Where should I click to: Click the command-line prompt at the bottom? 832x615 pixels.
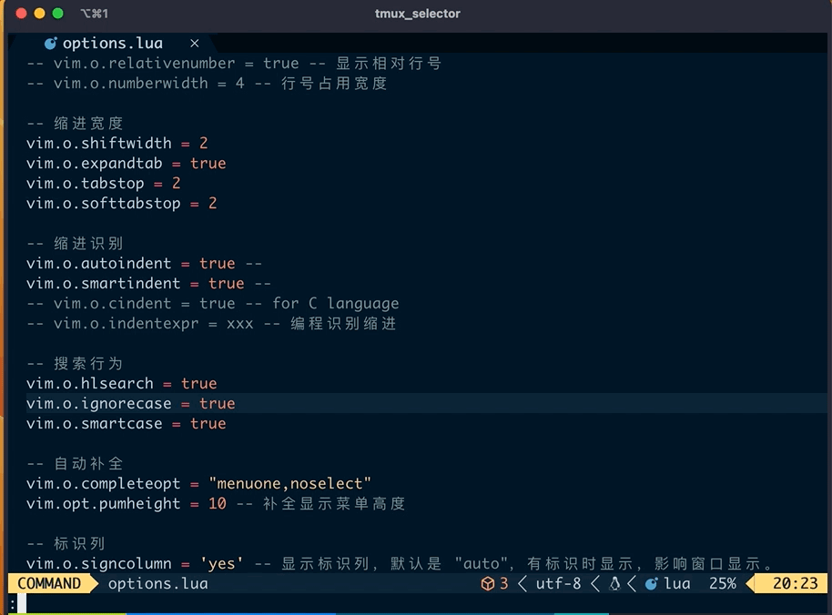coord(13,602)
